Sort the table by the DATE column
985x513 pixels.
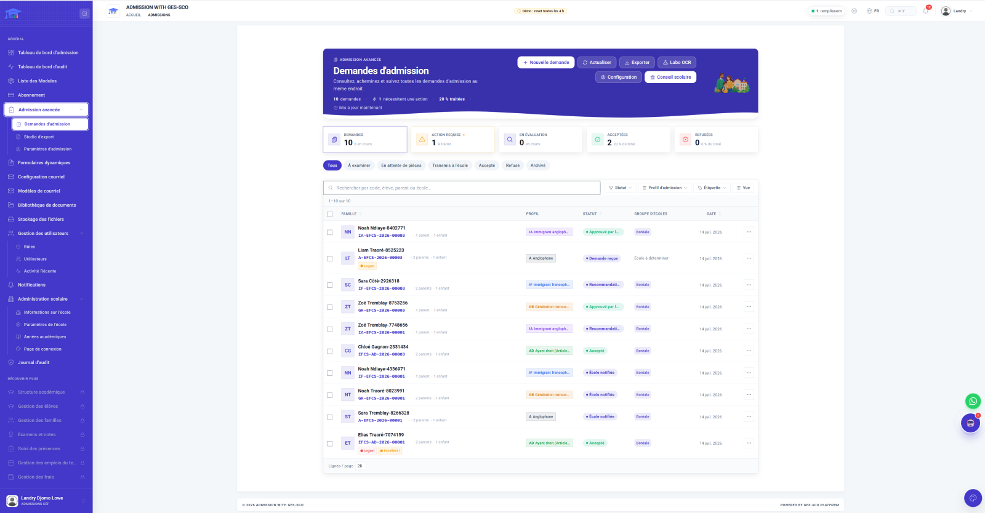point(714,214)
